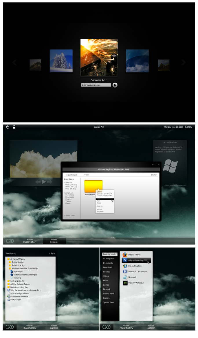Choose Explore in the folder context menu
The width and height of the screenshot is (198, 338).
tap(99, 191)
